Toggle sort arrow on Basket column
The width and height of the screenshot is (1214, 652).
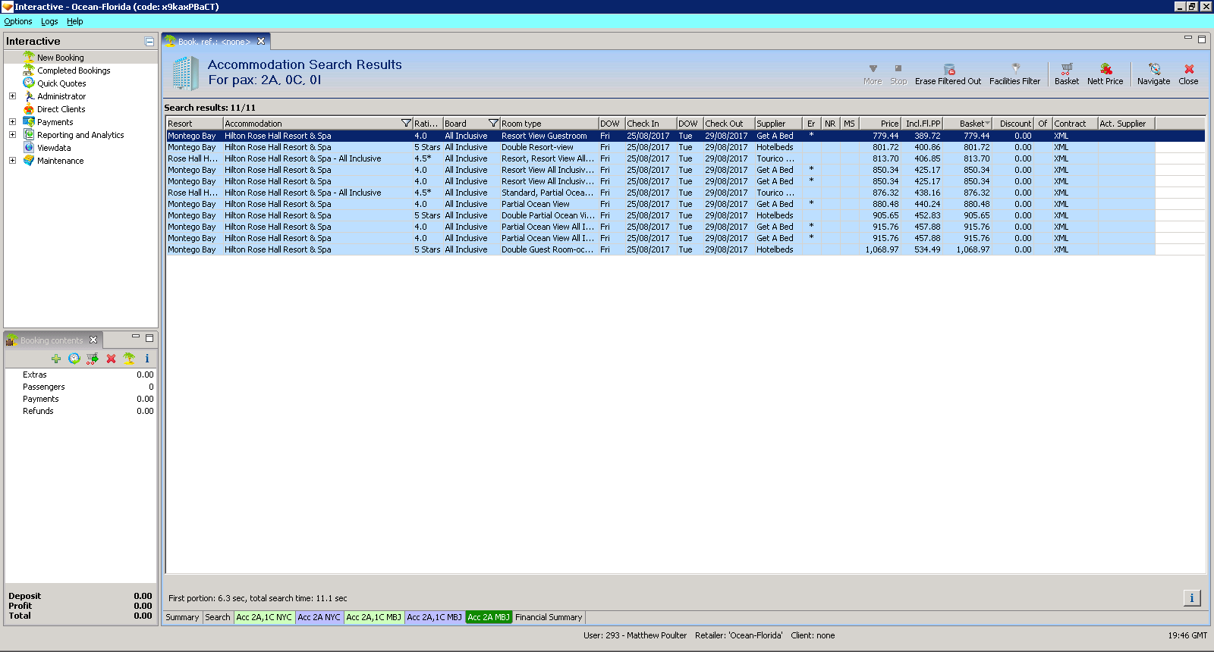click(x=987, y=124)
